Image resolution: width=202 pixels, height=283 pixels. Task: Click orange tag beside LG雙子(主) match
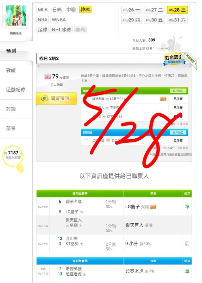[x=163, y=99]
